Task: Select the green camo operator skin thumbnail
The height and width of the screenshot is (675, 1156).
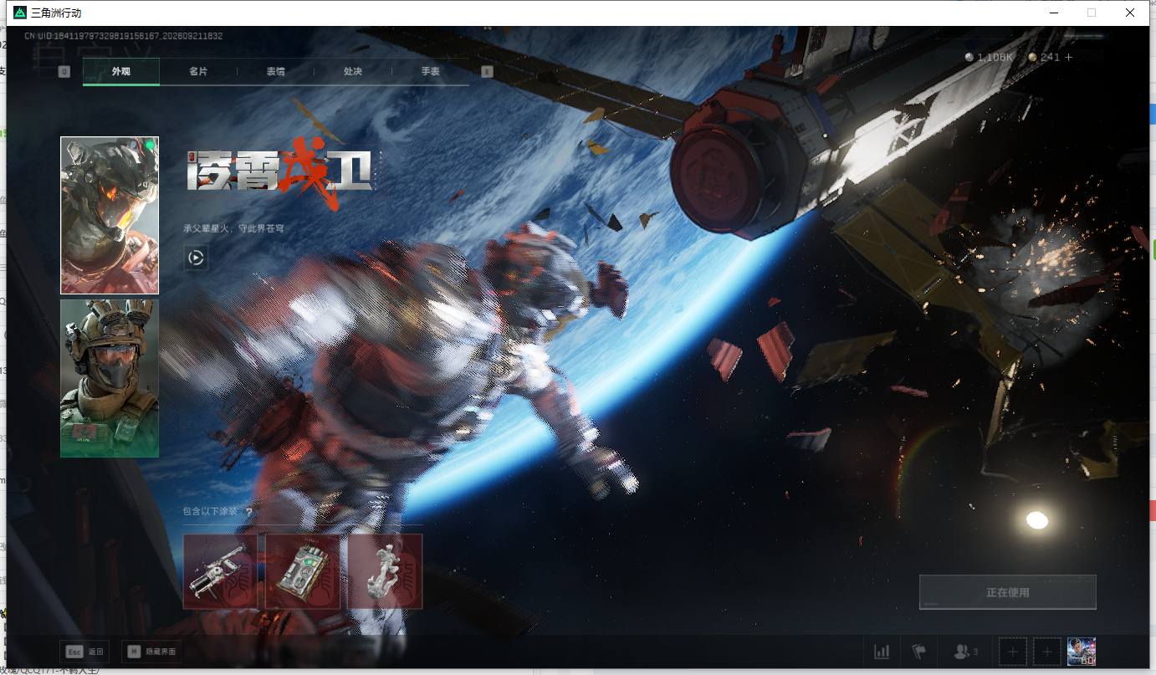Action: [x=110, y=378]
